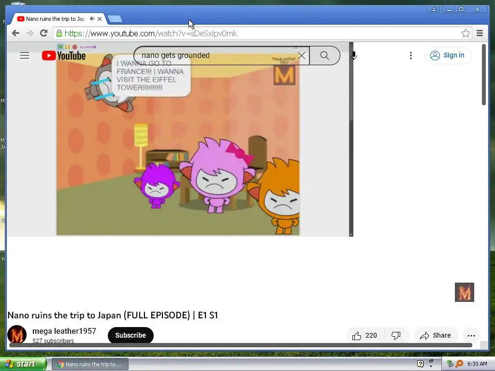Click the network computers icon in the system tray
This screenshot has height=371, width=495.
pos(450,364)
